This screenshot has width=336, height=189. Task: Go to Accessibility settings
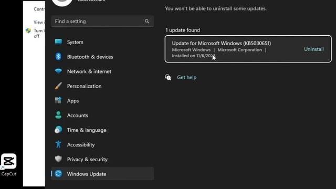[102, 145]
